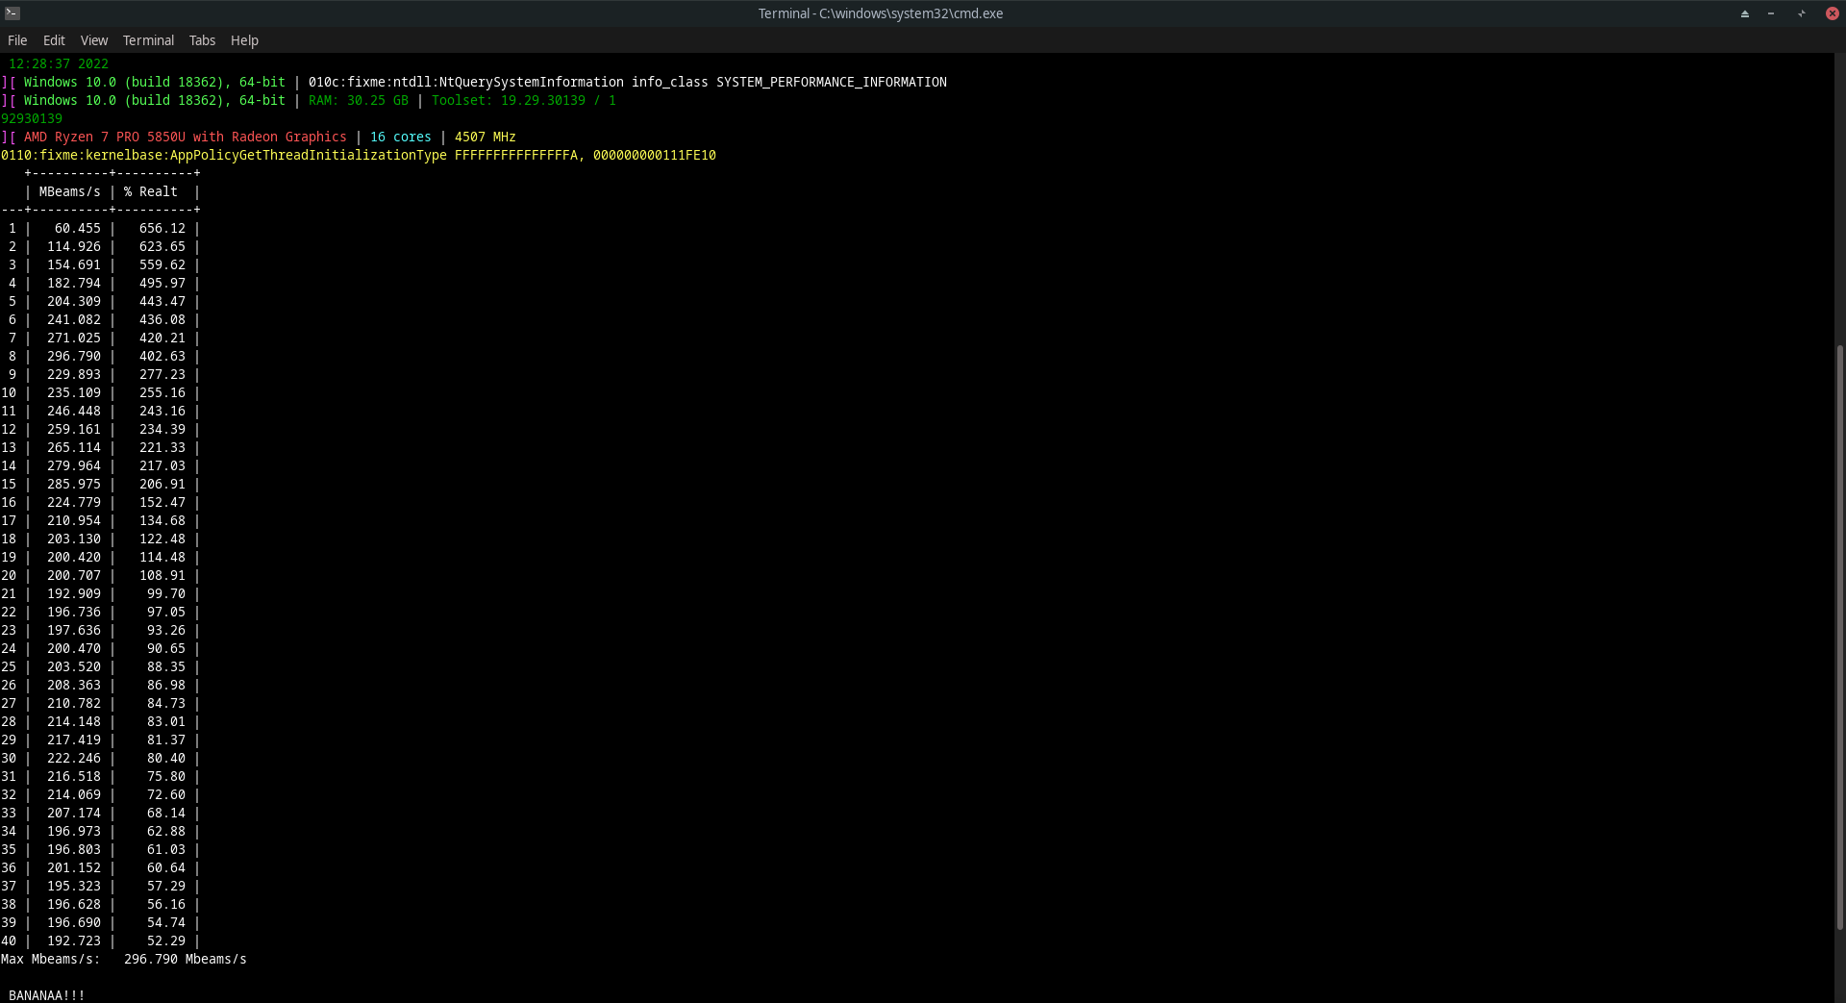Click 'SYSTEM_PERFORMANCE_INFORMATION' text
This screenshot has width=1846, height=1003.
click(832, 82)
